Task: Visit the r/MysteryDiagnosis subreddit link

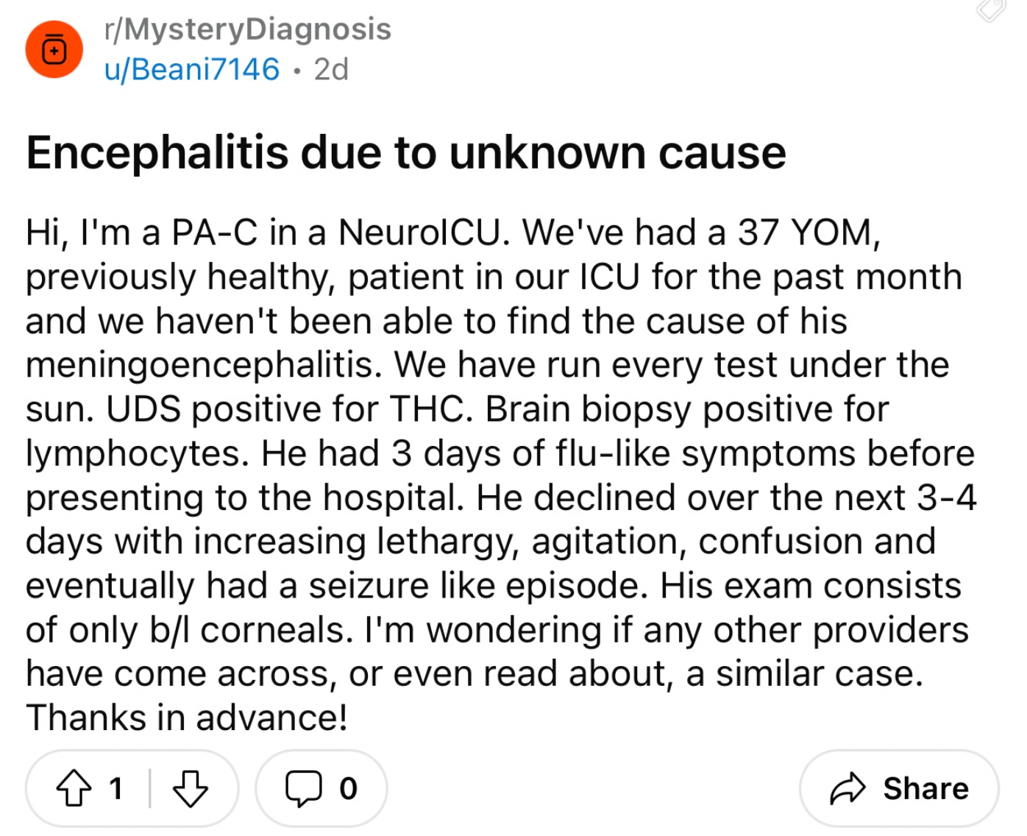Action: (248, 29)
